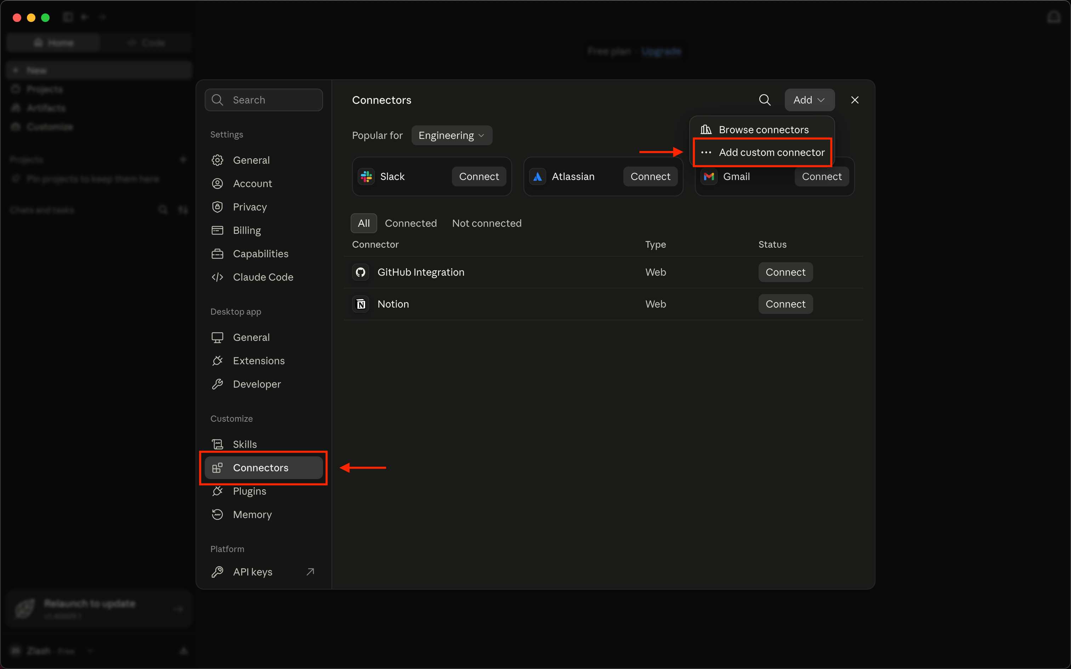Open the ghost icon at top right

tap(1054, 17)
